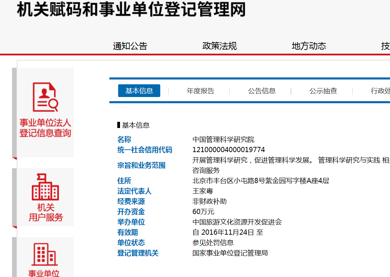This screenshot has width=390, height=277.
Task: Open the 通知公告 menu
Action: (x=130, y=46)
